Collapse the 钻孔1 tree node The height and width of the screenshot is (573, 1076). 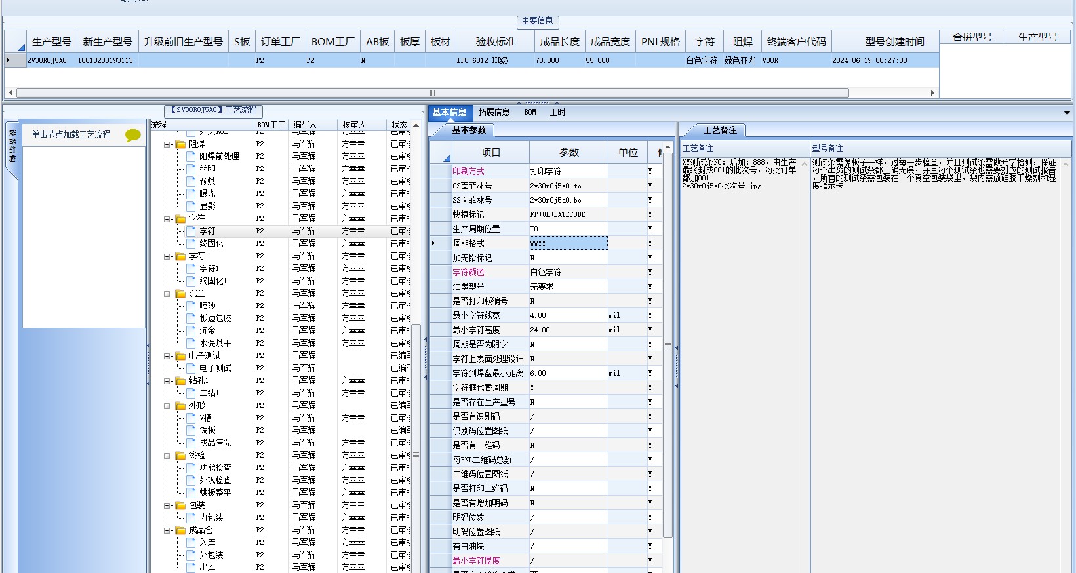tap(167, 380)
